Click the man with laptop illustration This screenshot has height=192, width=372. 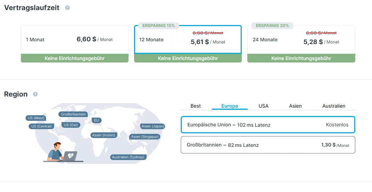click(63, 152)
